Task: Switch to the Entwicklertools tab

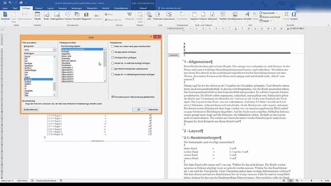Action: click(121, 8)
